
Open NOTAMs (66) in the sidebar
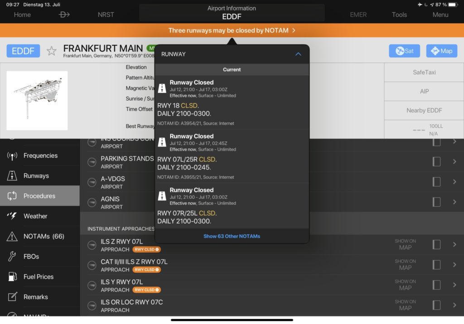40,236
